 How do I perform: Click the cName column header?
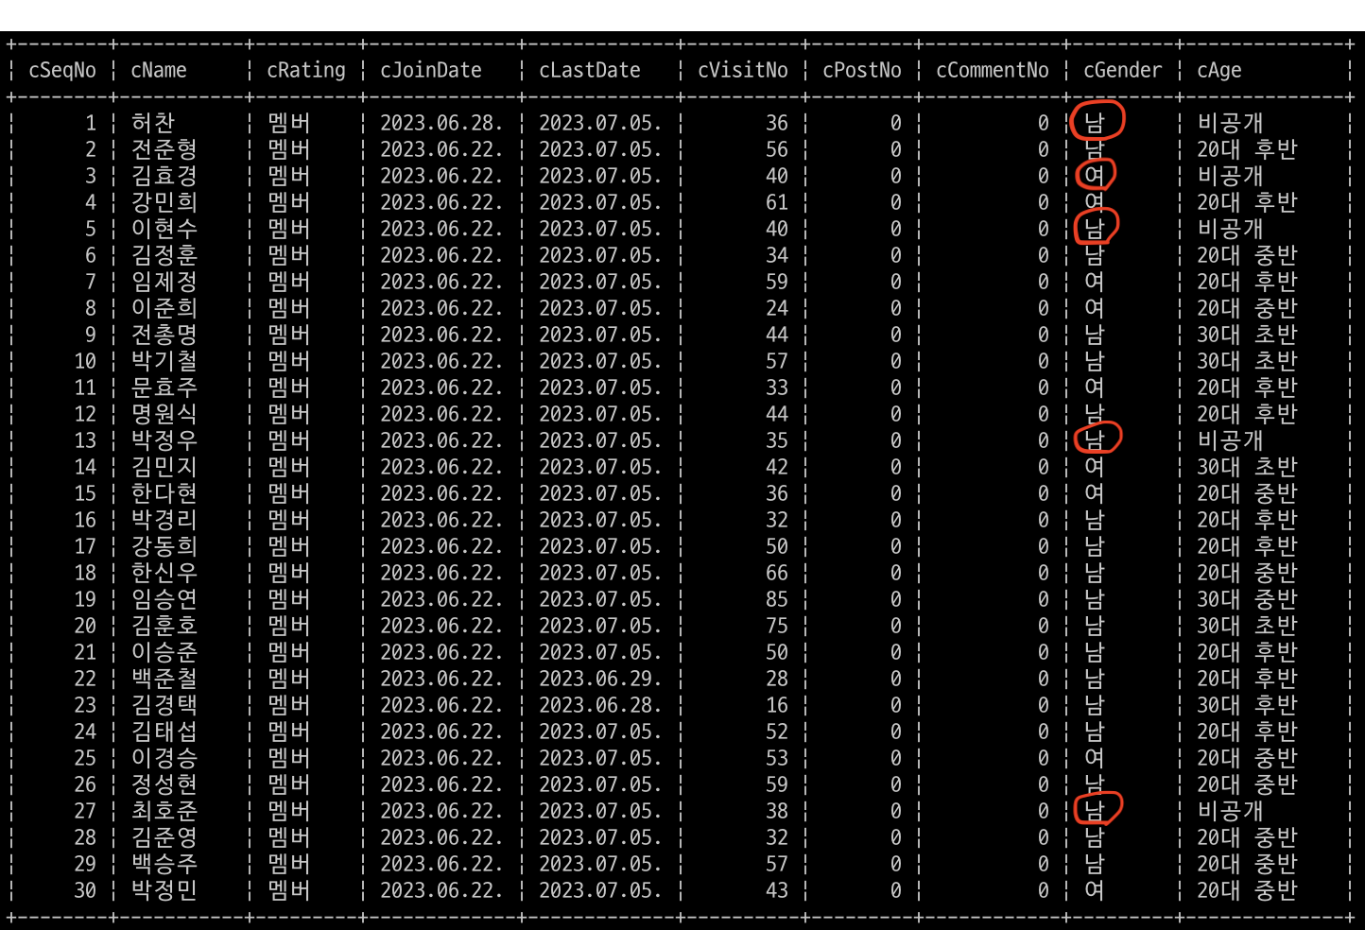click(159, 70)
